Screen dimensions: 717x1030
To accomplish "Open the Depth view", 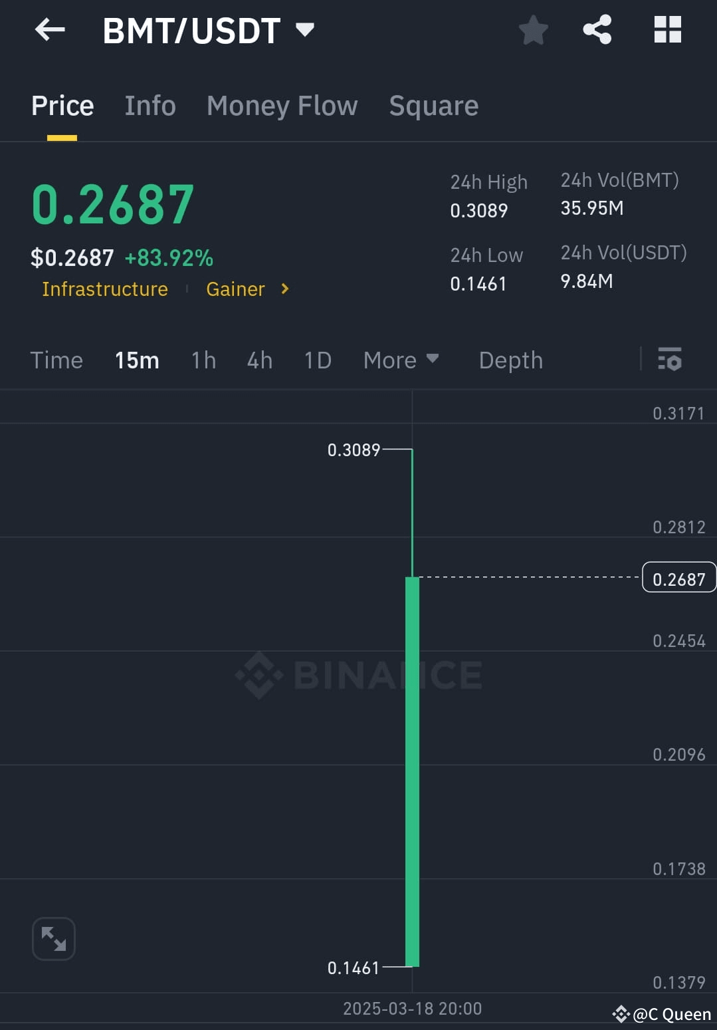I will coord(510,360).
